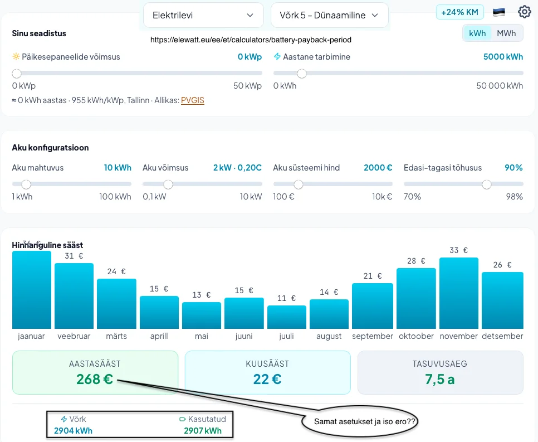Viewport: 538px width, 442px height.
Task: Click the juuni 15 € bar
Action: 244,313
